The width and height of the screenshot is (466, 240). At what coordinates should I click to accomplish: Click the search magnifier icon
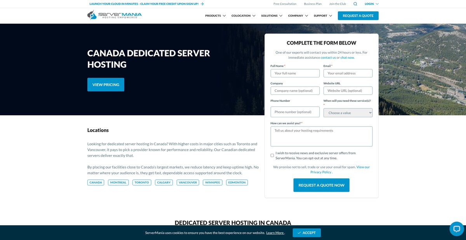coord(355,4)
